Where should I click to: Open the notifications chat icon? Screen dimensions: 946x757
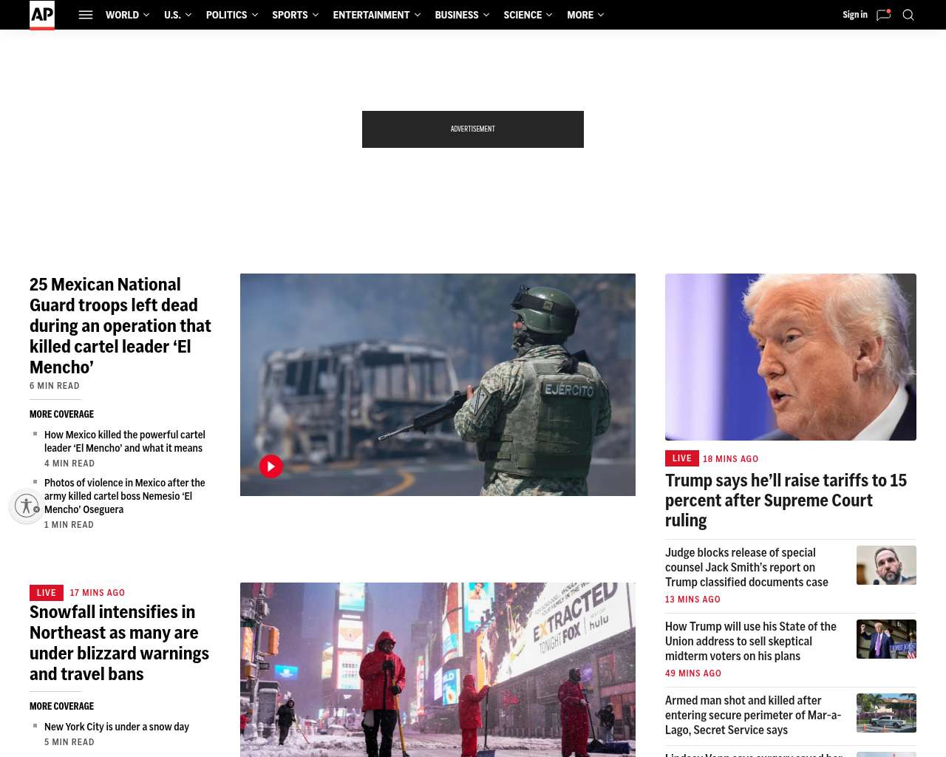tap(883, 15)
